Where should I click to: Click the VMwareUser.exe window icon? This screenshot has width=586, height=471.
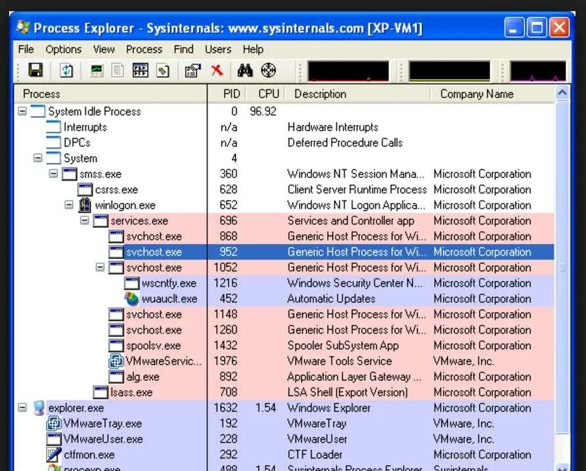pyautogui.click(x=54, y=439)
